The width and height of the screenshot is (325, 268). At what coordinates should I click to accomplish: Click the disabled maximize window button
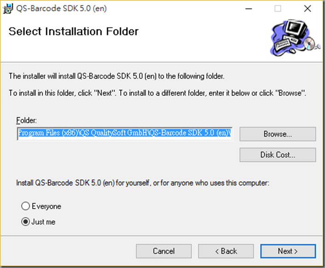click(x=278, y=9)
